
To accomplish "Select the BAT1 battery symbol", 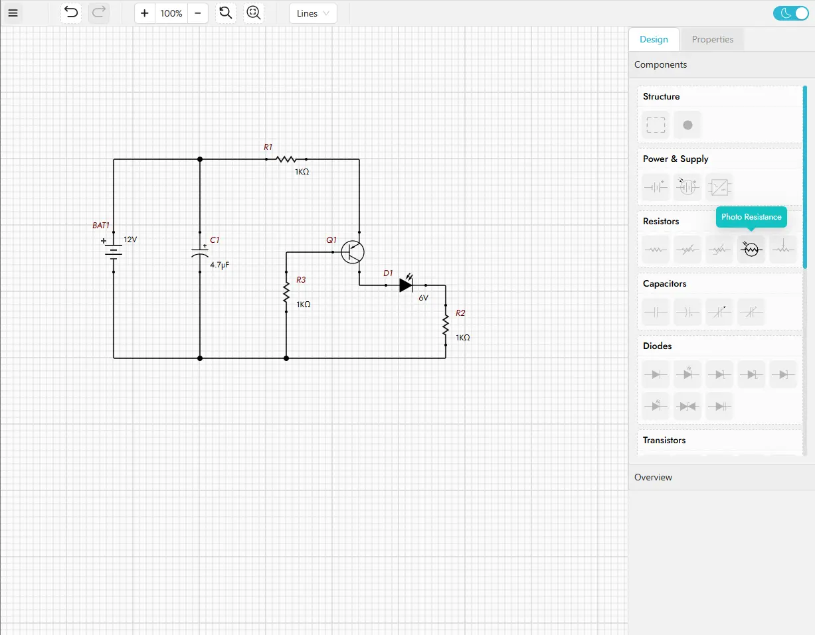I will 114,252.
